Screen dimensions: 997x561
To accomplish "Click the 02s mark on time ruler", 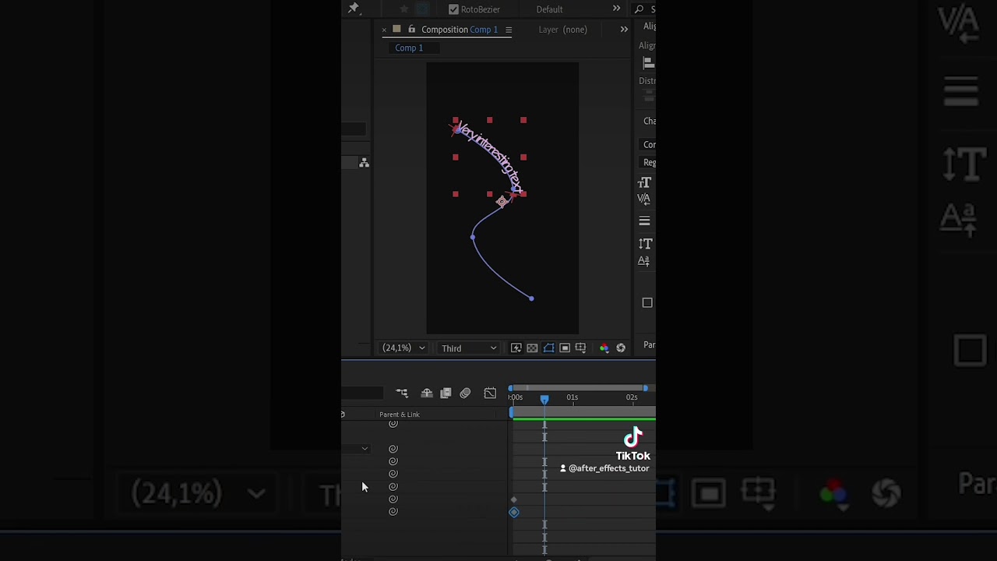I will click(x=632, y=397).
